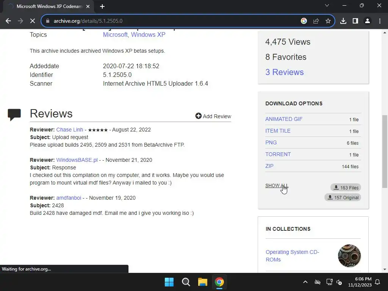Open the Microsoft topic link
The width and height of the screenshot is (388, 291).
coord(115,34)
